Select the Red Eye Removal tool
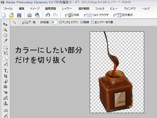 pos(5,92)
